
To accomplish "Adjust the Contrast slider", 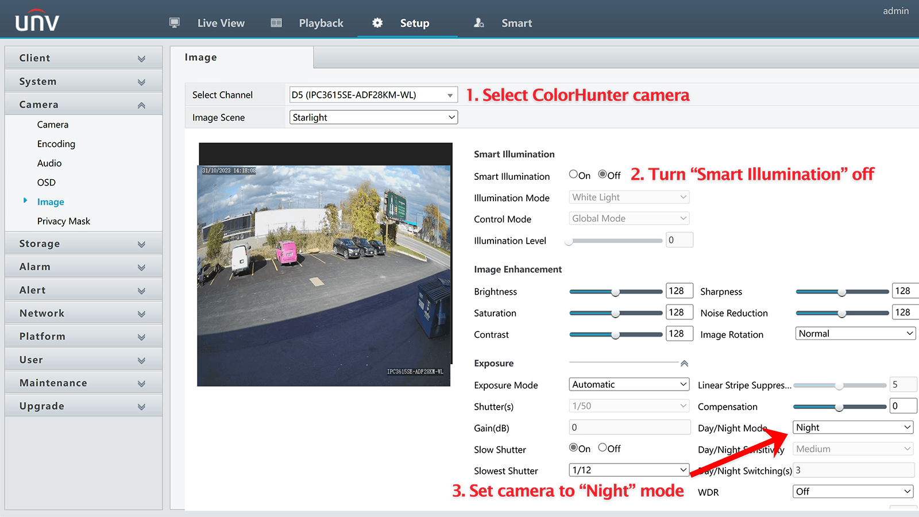I will click(616, 334).
